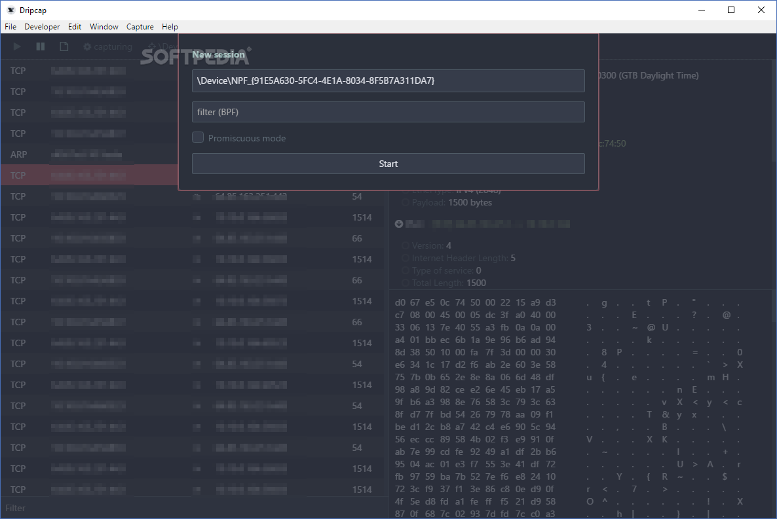The height and width of the screenshot is (519, 777).
Task: Click hex row starting "ab 7e 99 cd"
Action: point(475,452)
